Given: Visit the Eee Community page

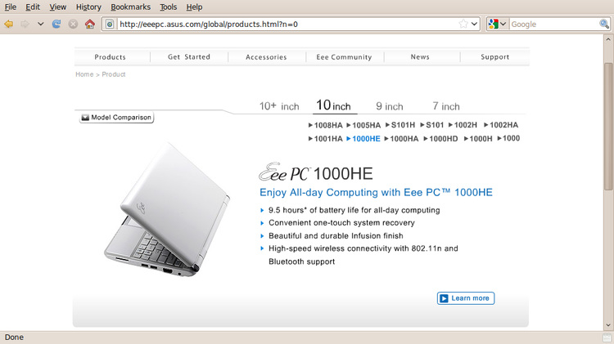Looking at the screenshot, I should click(344, 57).
